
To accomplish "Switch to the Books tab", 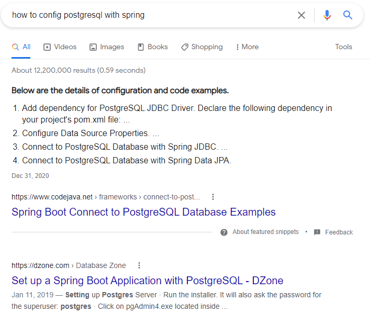I will [x=153, y=47].
